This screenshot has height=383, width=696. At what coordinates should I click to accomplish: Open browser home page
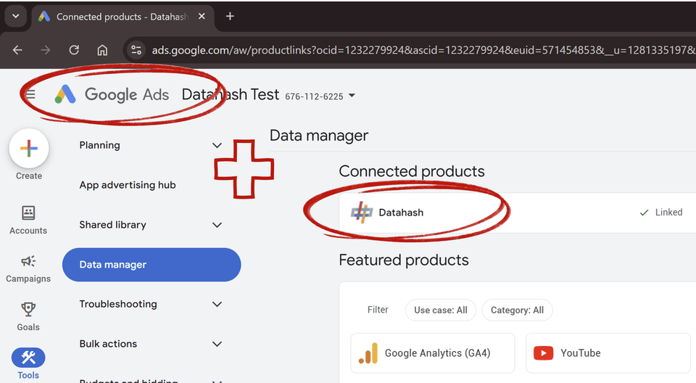(102, 50)
